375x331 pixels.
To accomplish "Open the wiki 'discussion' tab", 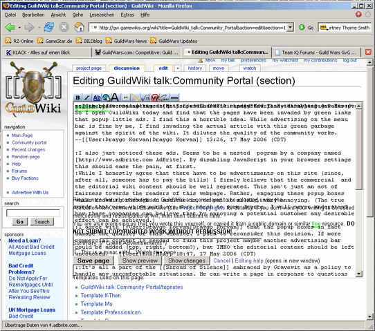I will (127, 68).
